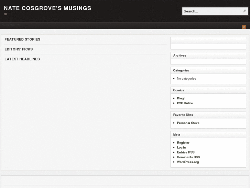The width and height of the screenshot is (250, 188).
Task: Click the Comics widget title
Action: click(x=178, y=90)
